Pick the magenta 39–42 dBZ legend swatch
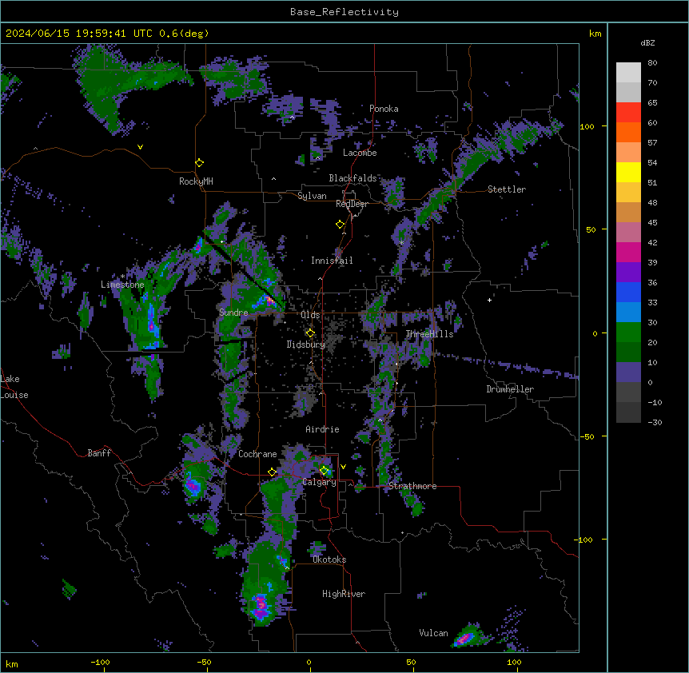This screenshot has height=673, width=689. point(628,252)
